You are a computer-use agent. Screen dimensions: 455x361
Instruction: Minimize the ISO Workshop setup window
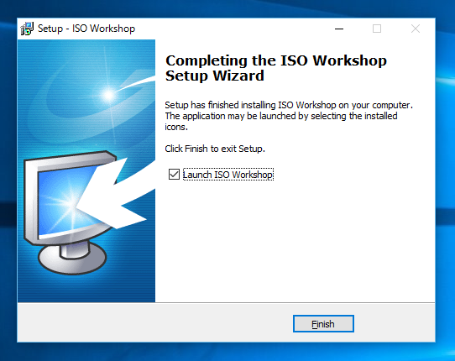pos(339,29)
